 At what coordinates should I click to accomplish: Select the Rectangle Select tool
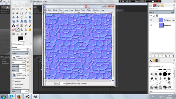click(x=13, y=9)
